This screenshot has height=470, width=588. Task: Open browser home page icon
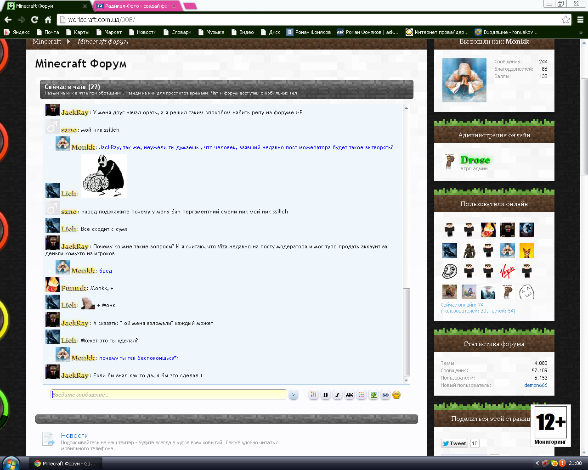[48, 20]
